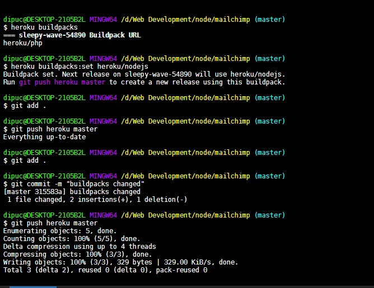The image size is (374, 288).
Task: Click the blue progress bar at the bottom
Action: coord(33,287)
